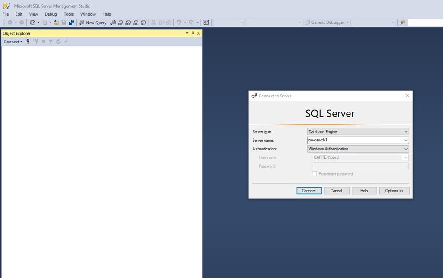
Task: Click the Navigate Forward arrow icon
Action: (x=22, y=22)
